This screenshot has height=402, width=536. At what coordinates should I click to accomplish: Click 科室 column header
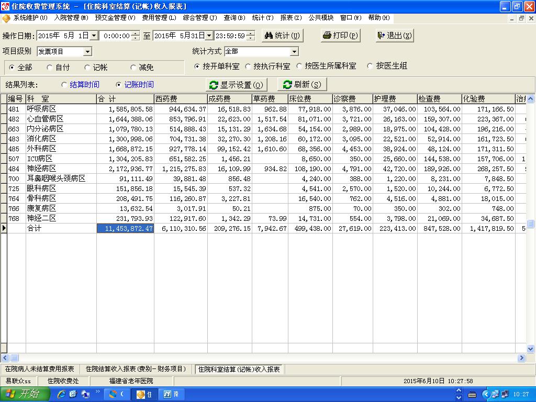coord(61,99)
